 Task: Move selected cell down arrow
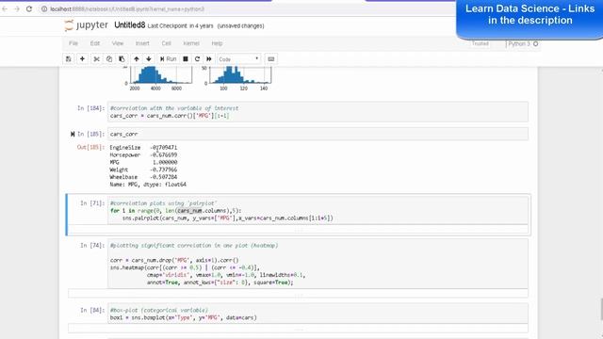[x=149, y=58]
